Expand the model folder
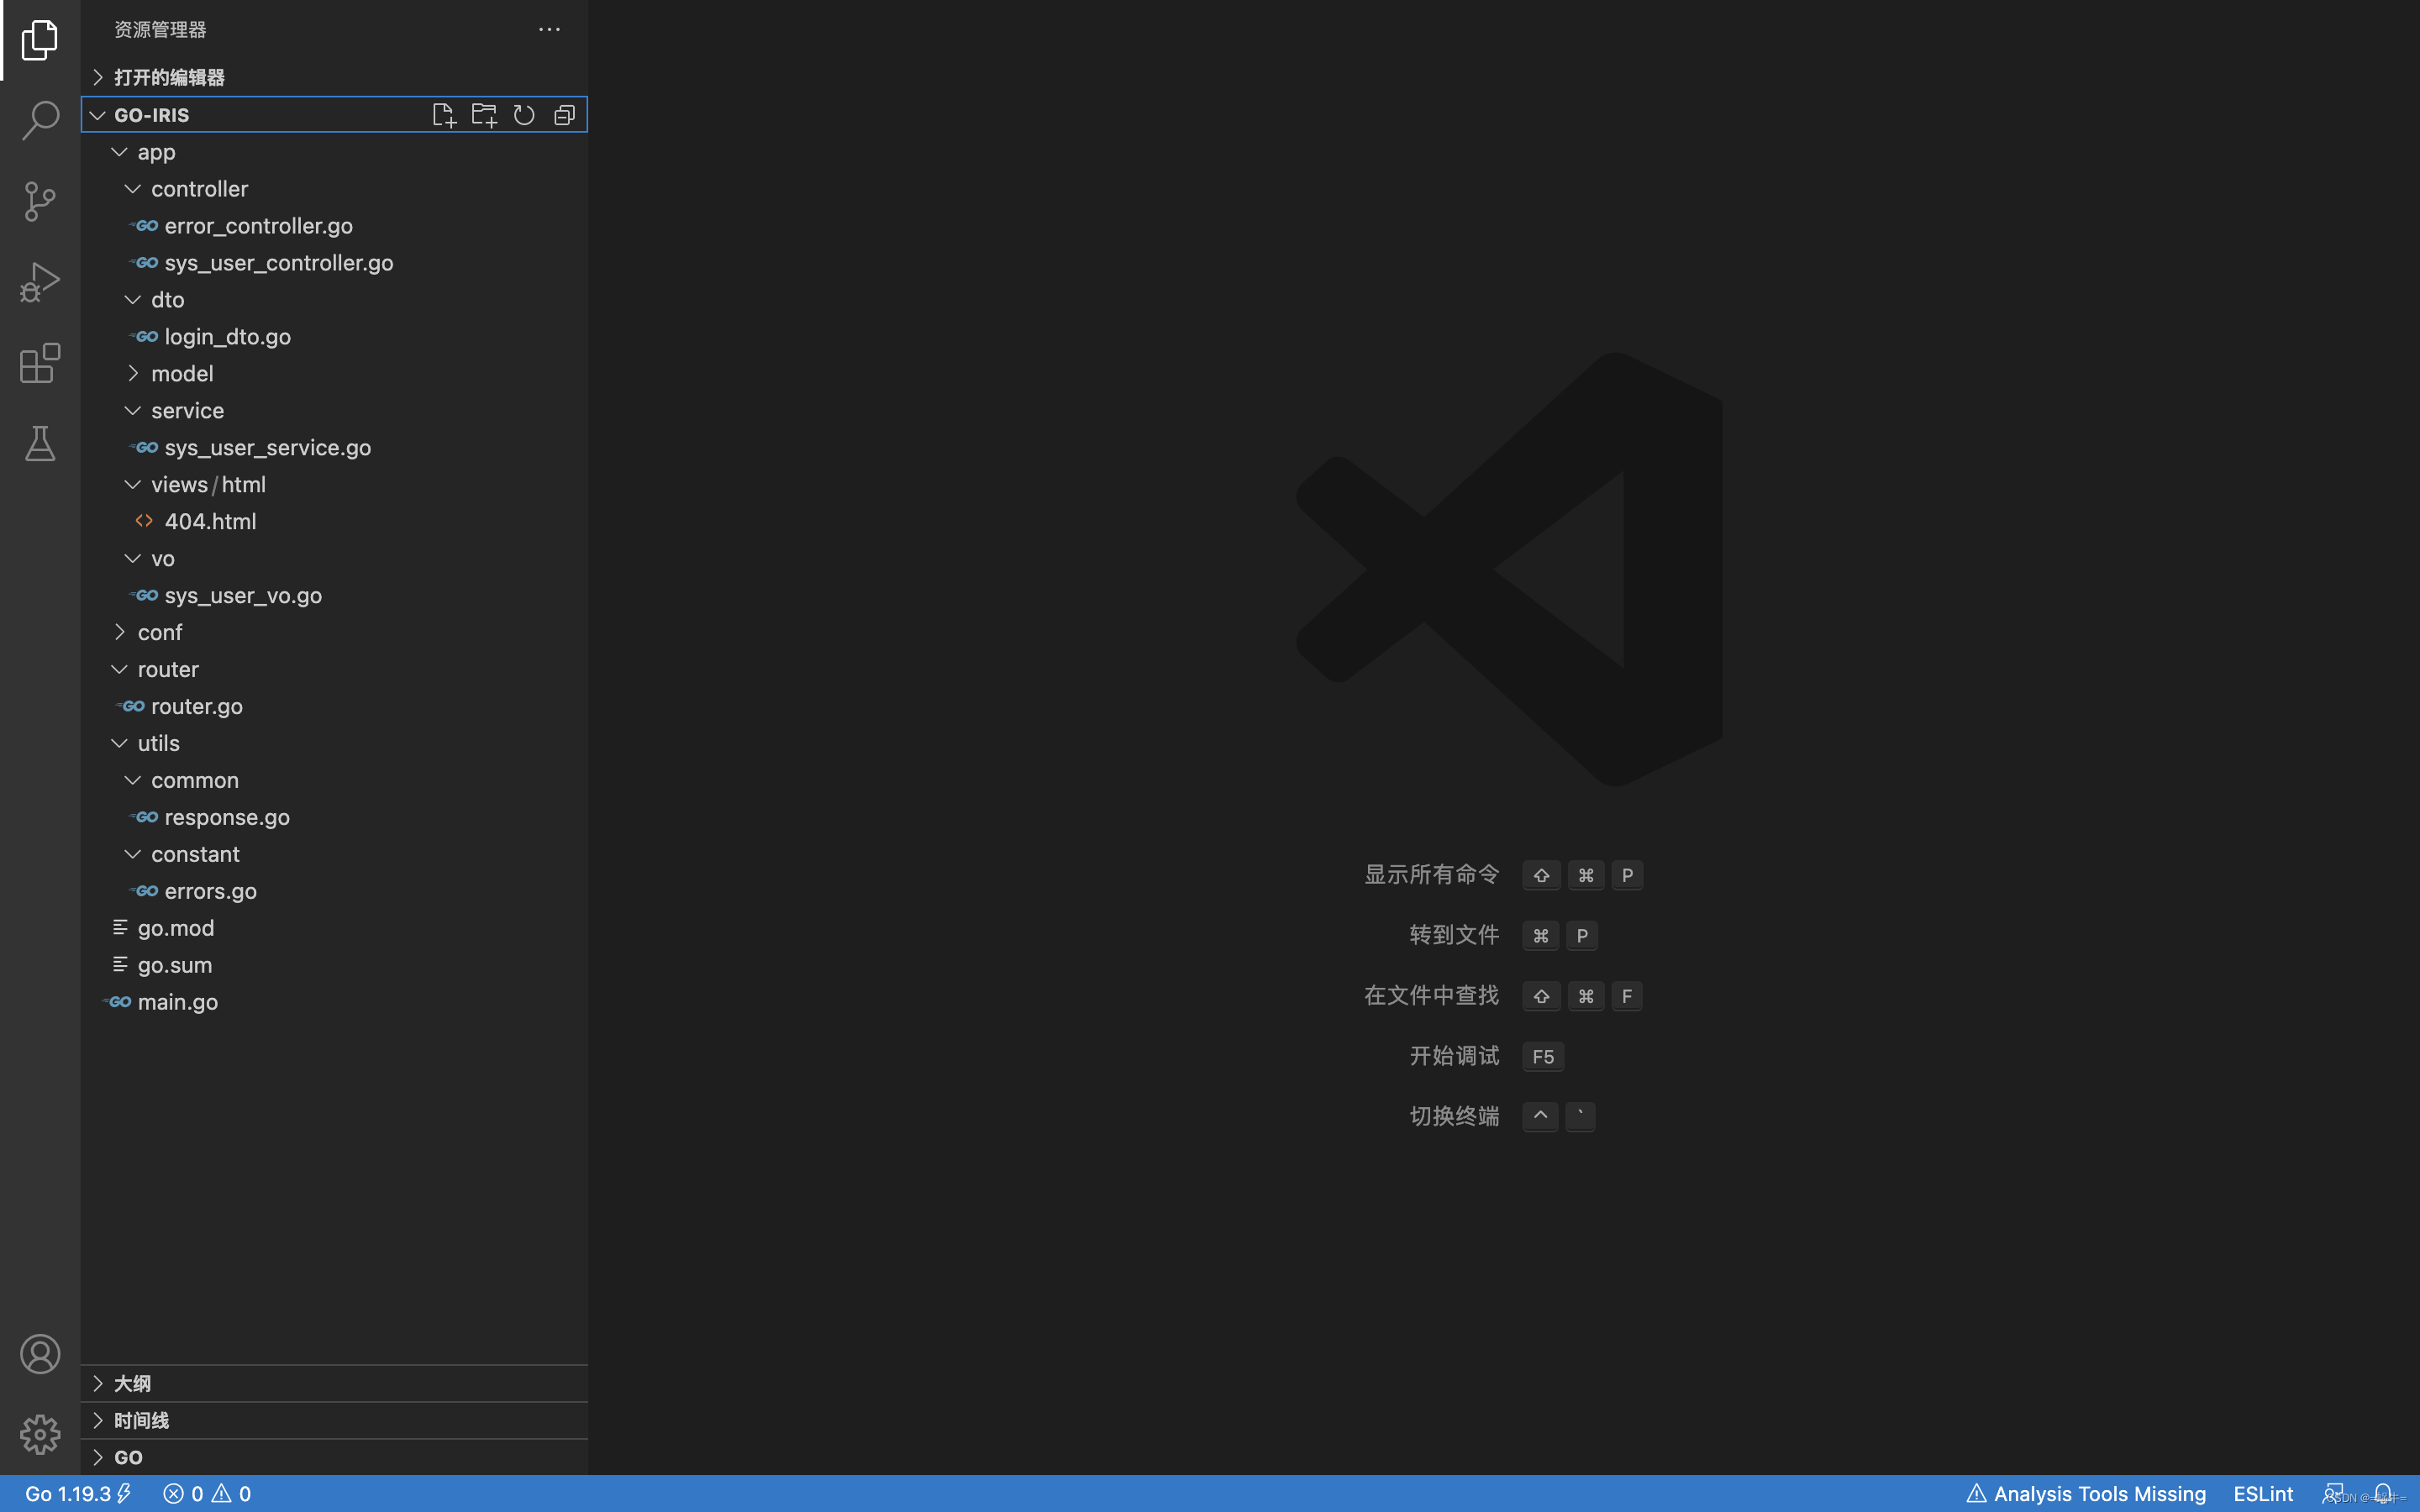The width and height of the screenshot is (2420, 1512). (131, 373)
